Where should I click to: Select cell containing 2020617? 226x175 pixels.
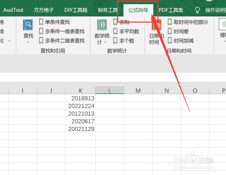pyautogui.click(x=80, y=121)
